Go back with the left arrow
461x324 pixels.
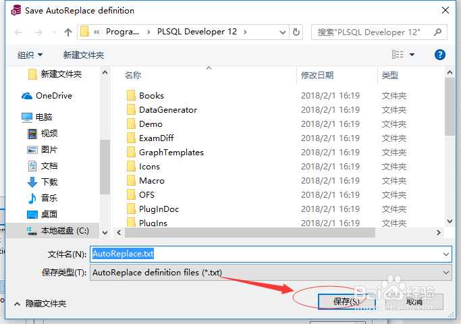18,32
